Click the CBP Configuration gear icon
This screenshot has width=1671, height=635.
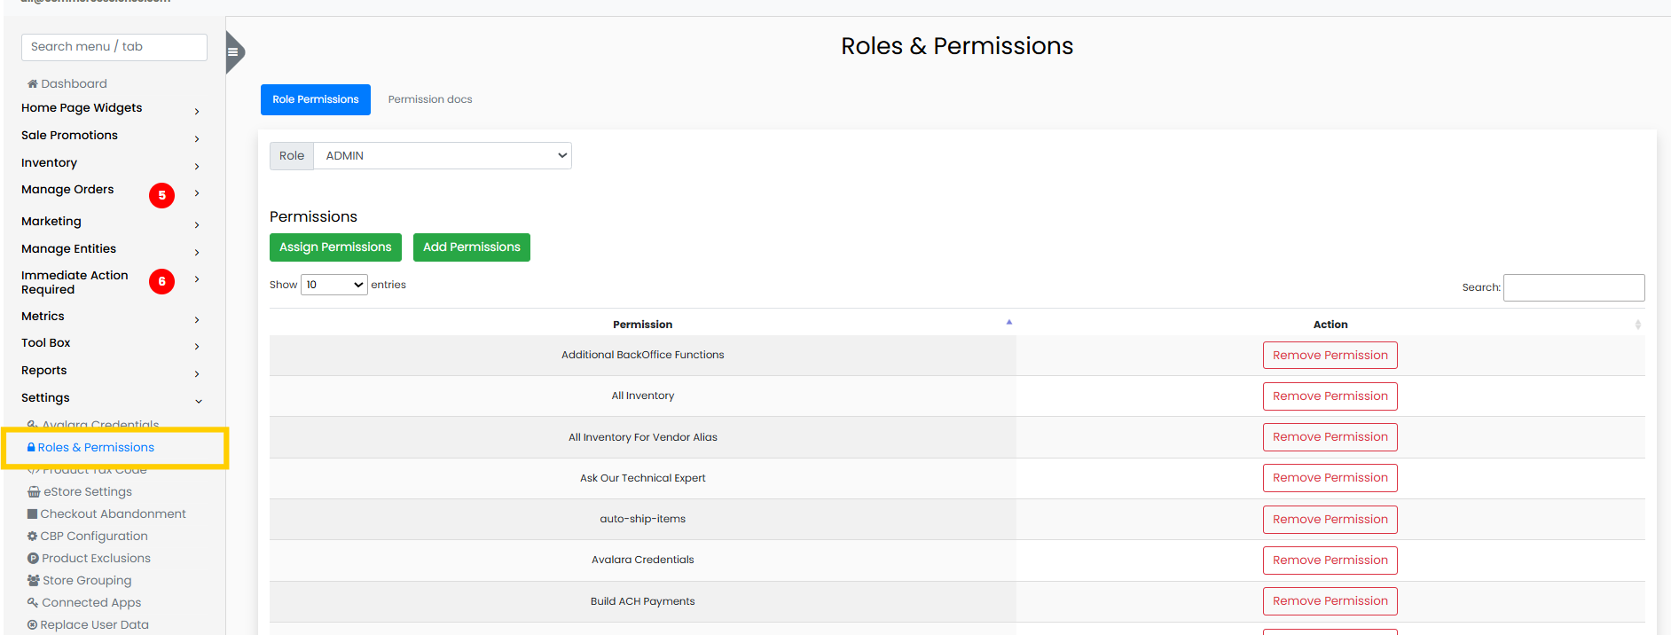(33, 537)
